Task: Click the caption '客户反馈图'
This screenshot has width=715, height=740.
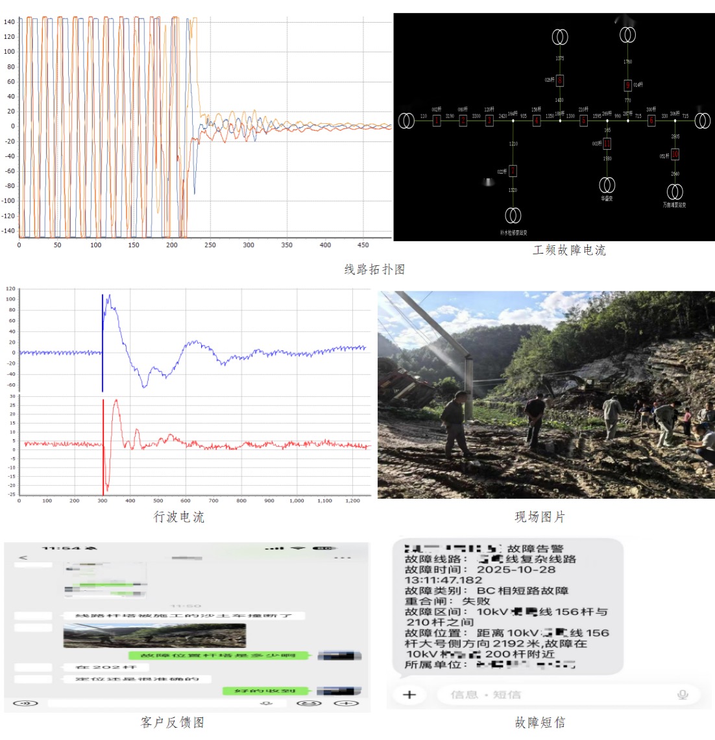Action: (173, 722)
